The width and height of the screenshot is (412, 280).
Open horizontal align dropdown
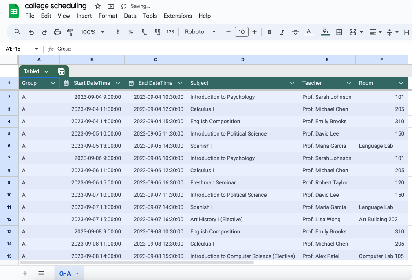[x=375, y=32]
